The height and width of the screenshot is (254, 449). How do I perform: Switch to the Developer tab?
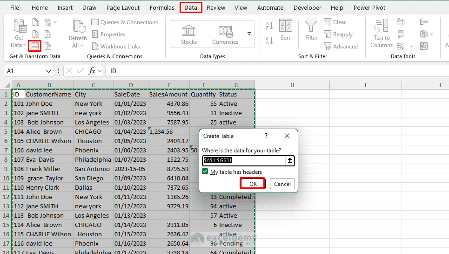[307, 8]
